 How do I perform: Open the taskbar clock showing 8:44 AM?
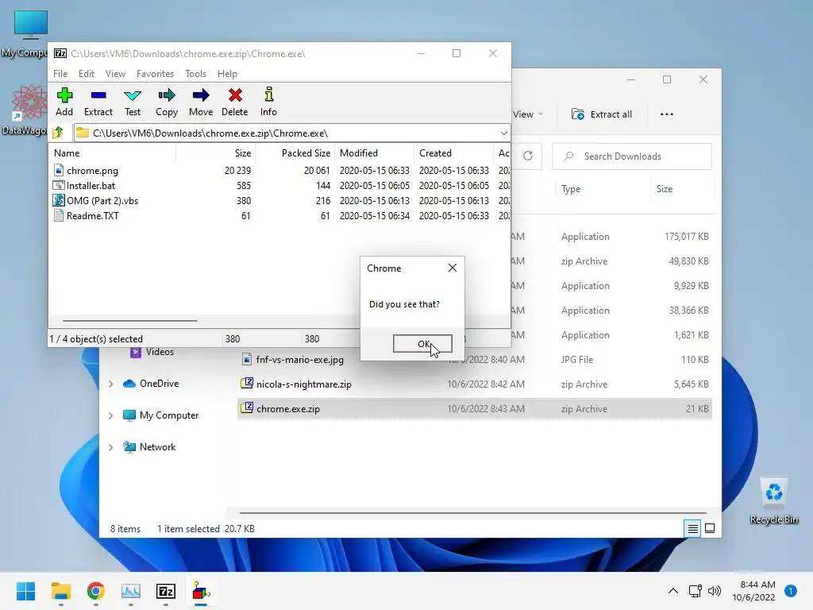[x=753, y=591]
